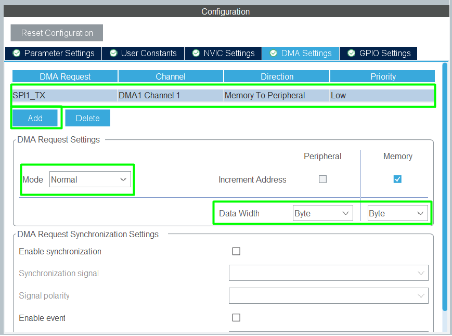452x336 pixels.
Task: Expand the Signal polarity dropdown
Action: point(328,295)
